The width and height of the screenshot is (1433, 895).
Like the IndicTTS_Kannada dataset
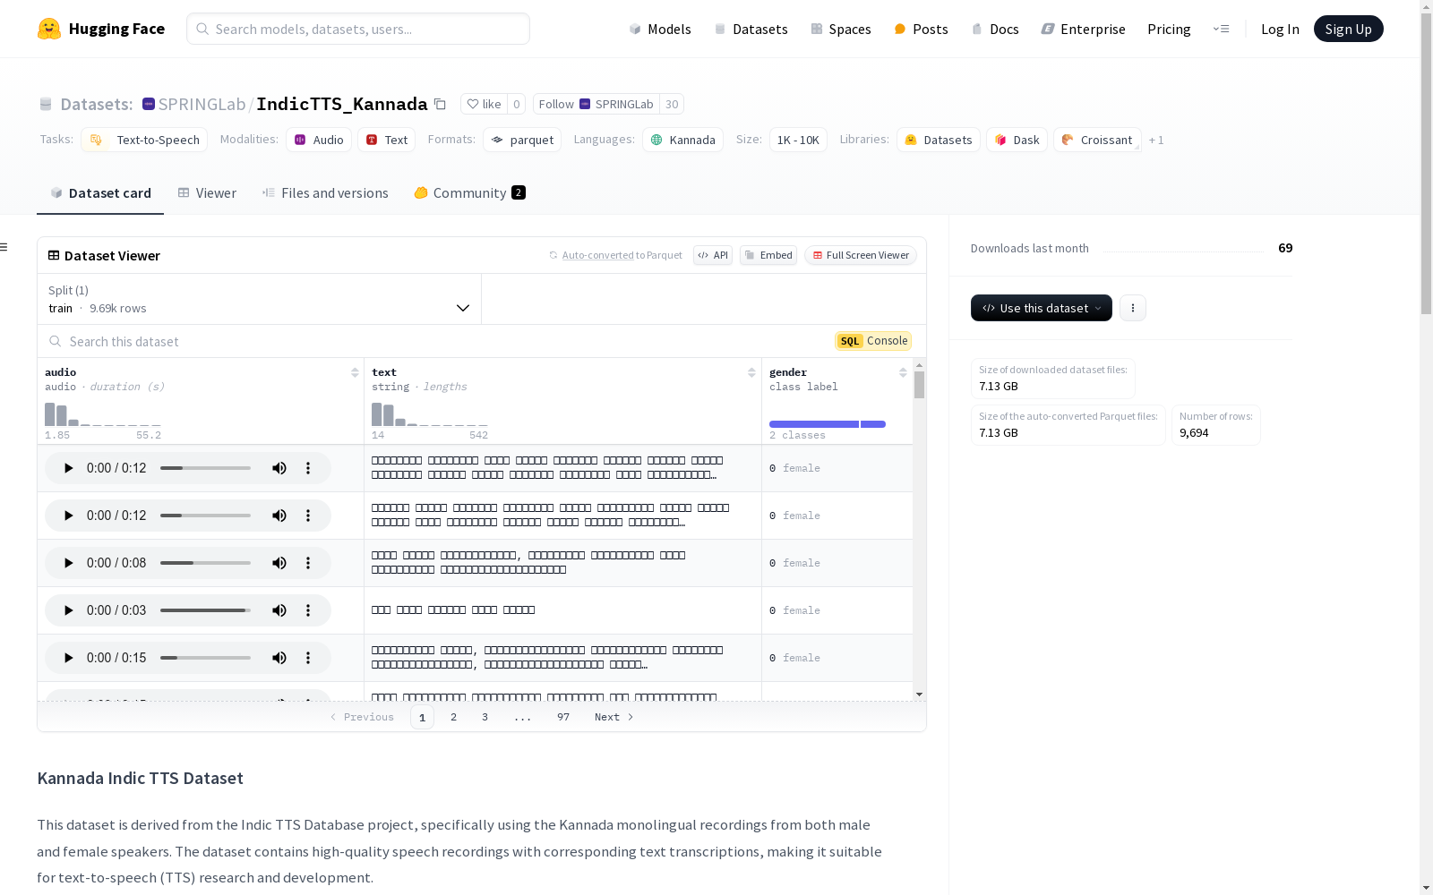click(484, 104)
